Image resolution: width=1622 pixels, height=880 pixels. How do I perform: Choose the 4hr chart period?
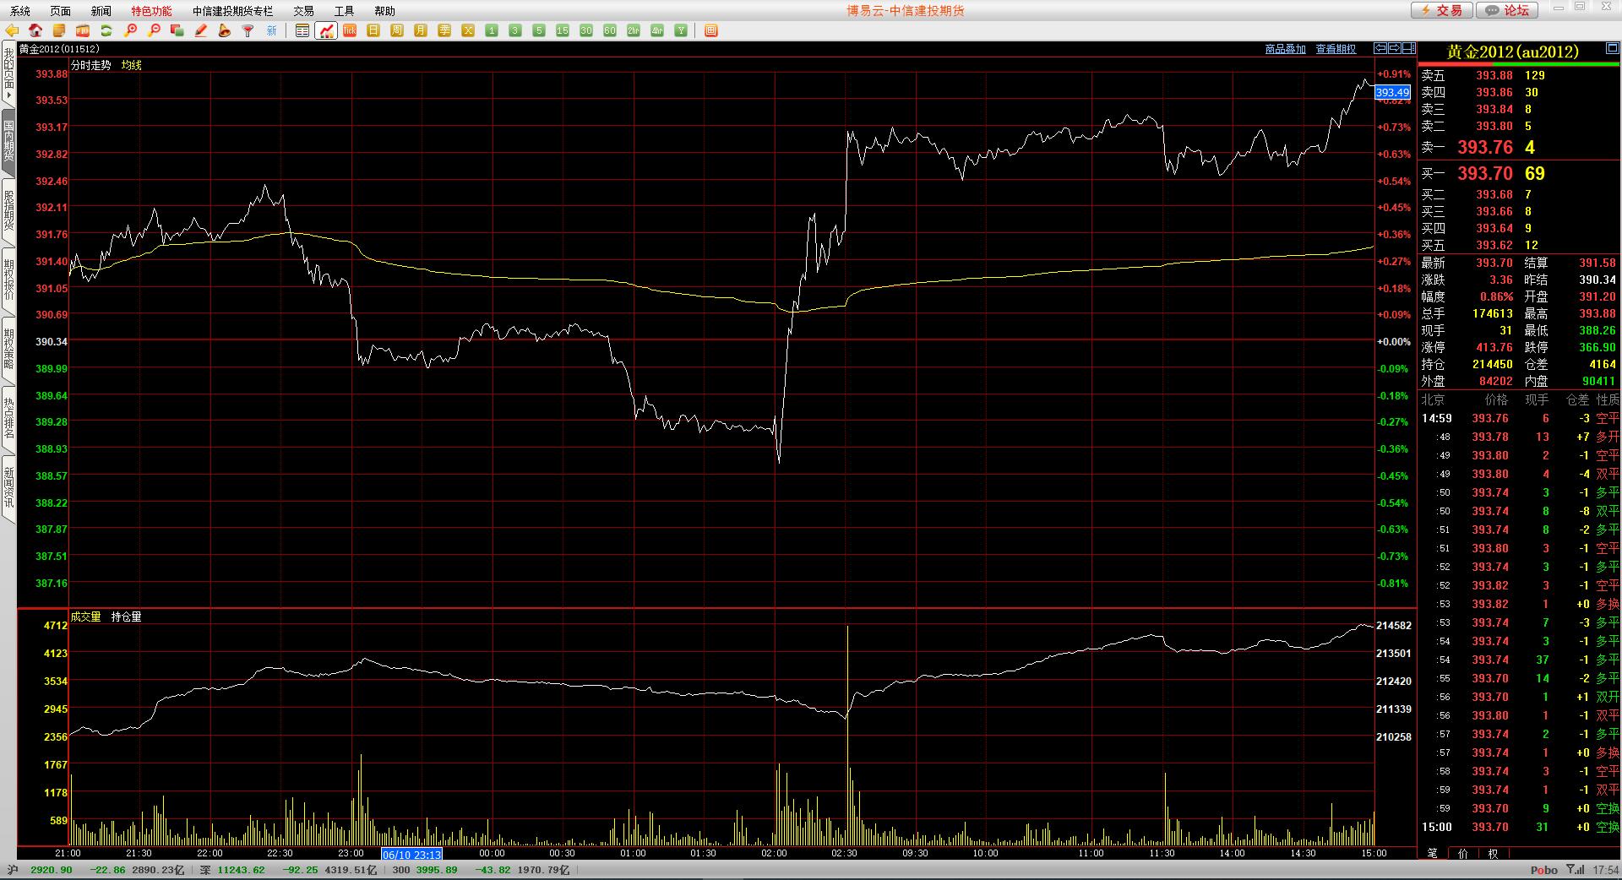tap(657, 30)
